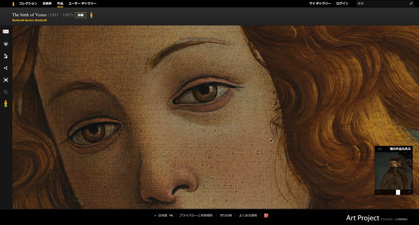Click the museum view pegman in sidebar
The width and height of the screenshot is (419, 225).
pyautogui.click(x=6, y=104)
